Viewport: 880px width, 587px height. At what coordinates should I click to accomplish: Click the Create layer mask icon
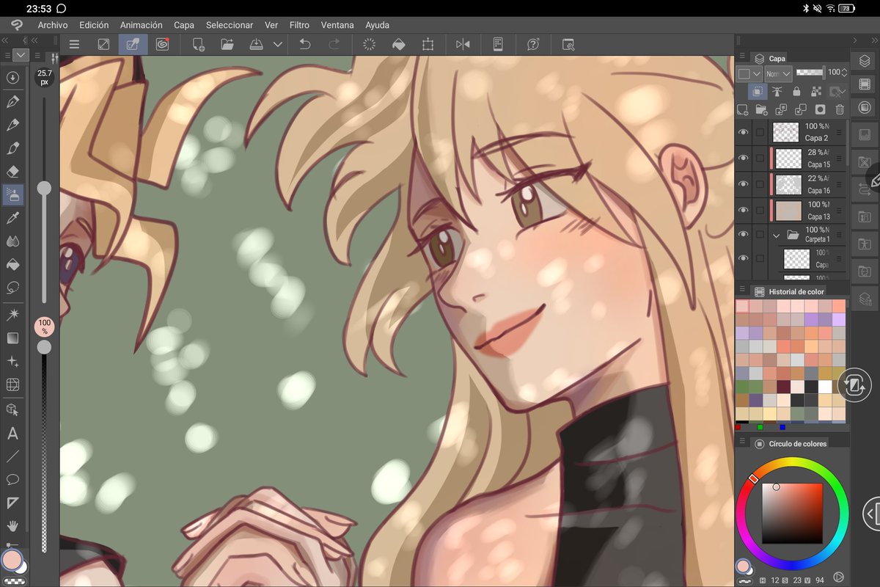coord(820,109)
